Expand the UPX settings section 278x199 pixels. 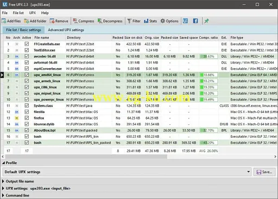pos(3,188)
